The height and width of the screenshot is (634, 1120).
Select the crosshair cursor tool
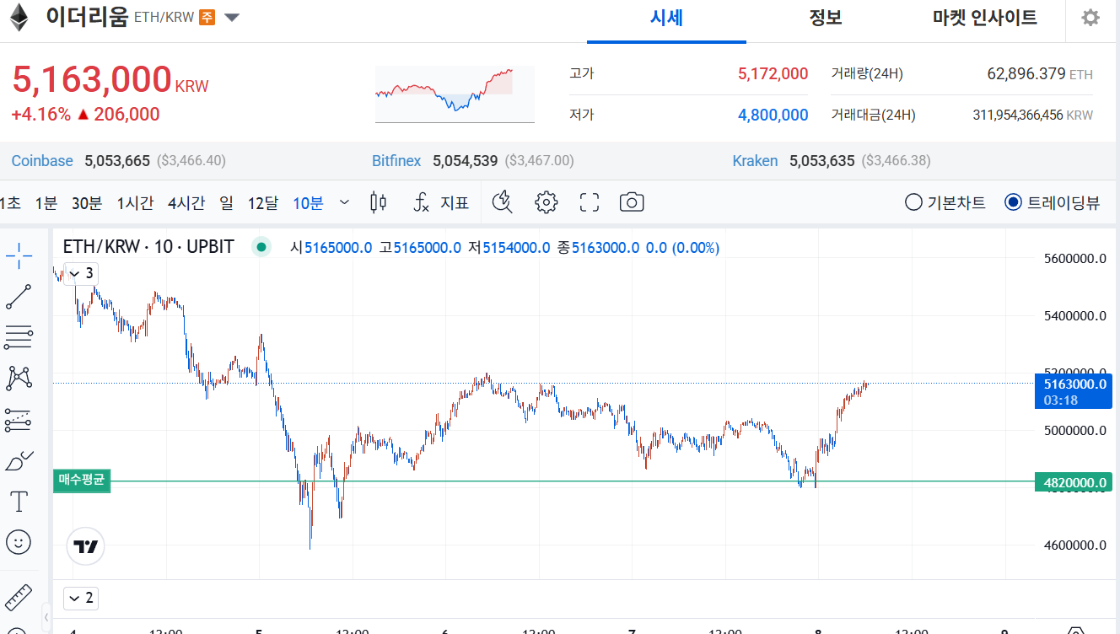pyautogui.click(x=19, y=254)
